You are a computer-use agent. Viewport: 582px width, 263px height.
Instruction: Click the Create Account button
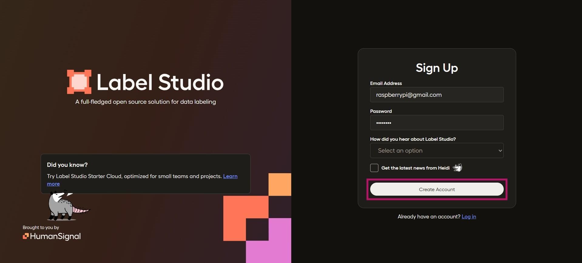[437, 189]
